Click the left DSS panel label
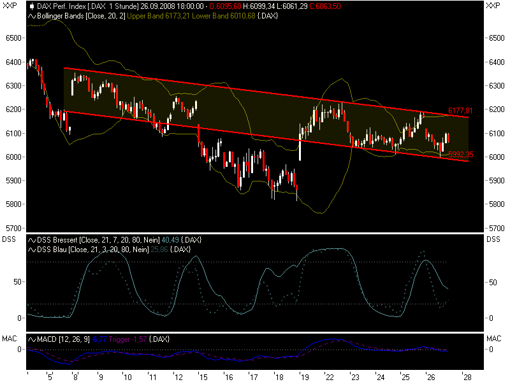This screenshot has width=510, height=382. coord(9,239)
